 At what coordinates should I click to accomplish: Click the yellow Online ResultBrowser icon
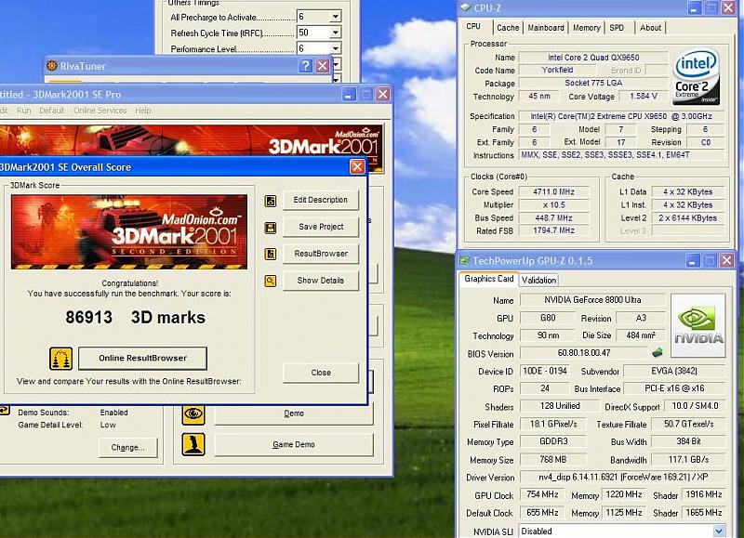[60, 359]
